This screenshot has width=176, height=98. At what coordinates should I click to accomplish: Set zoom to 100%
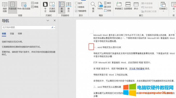click(x=100, y=6)
